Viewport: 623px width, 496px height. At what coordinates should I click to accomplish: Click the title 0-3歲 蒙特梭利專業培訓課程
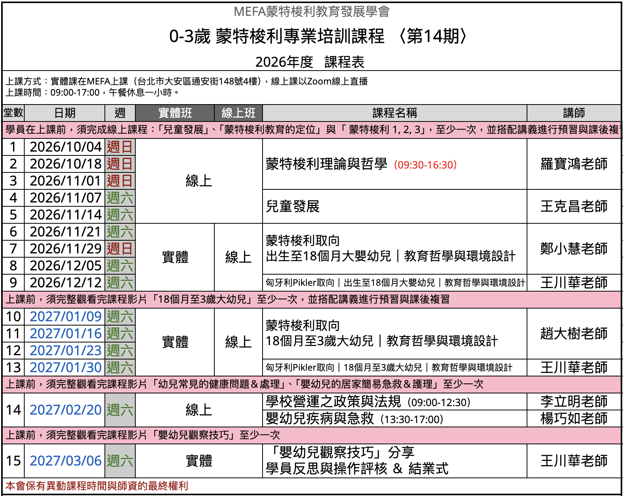point(276,36)
